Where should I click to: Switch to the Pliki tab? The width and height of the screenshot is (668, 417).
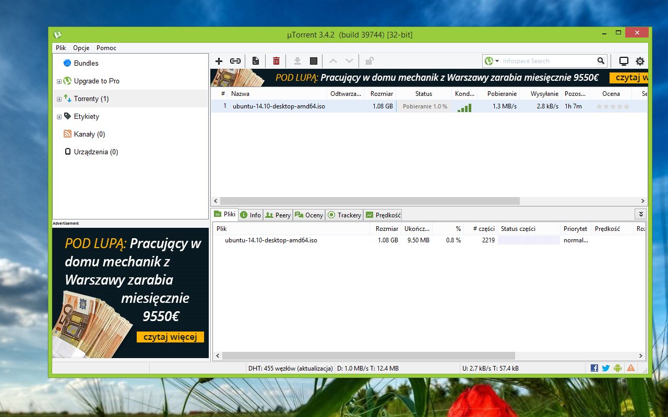coord(224,214)
